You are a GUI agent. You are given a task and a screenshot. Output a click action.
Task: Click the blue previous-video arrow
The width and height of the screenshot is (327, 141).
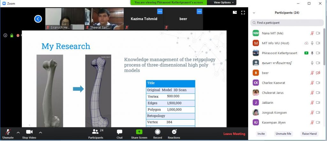point(38,19)
